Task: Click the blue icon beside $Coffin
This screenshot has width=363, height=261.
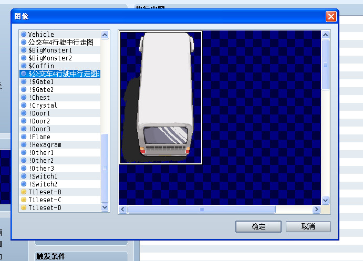Action: (24, 66)
